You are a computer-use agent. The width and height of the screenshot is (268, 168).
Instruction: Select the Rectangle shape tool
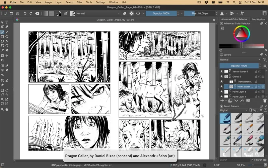click(x=2, y=37)
